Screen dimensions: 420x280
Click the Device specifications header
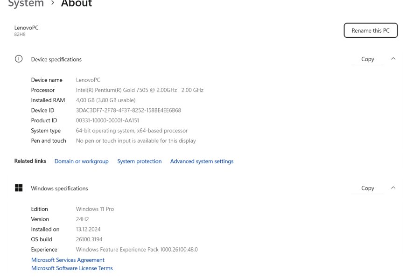56,59
